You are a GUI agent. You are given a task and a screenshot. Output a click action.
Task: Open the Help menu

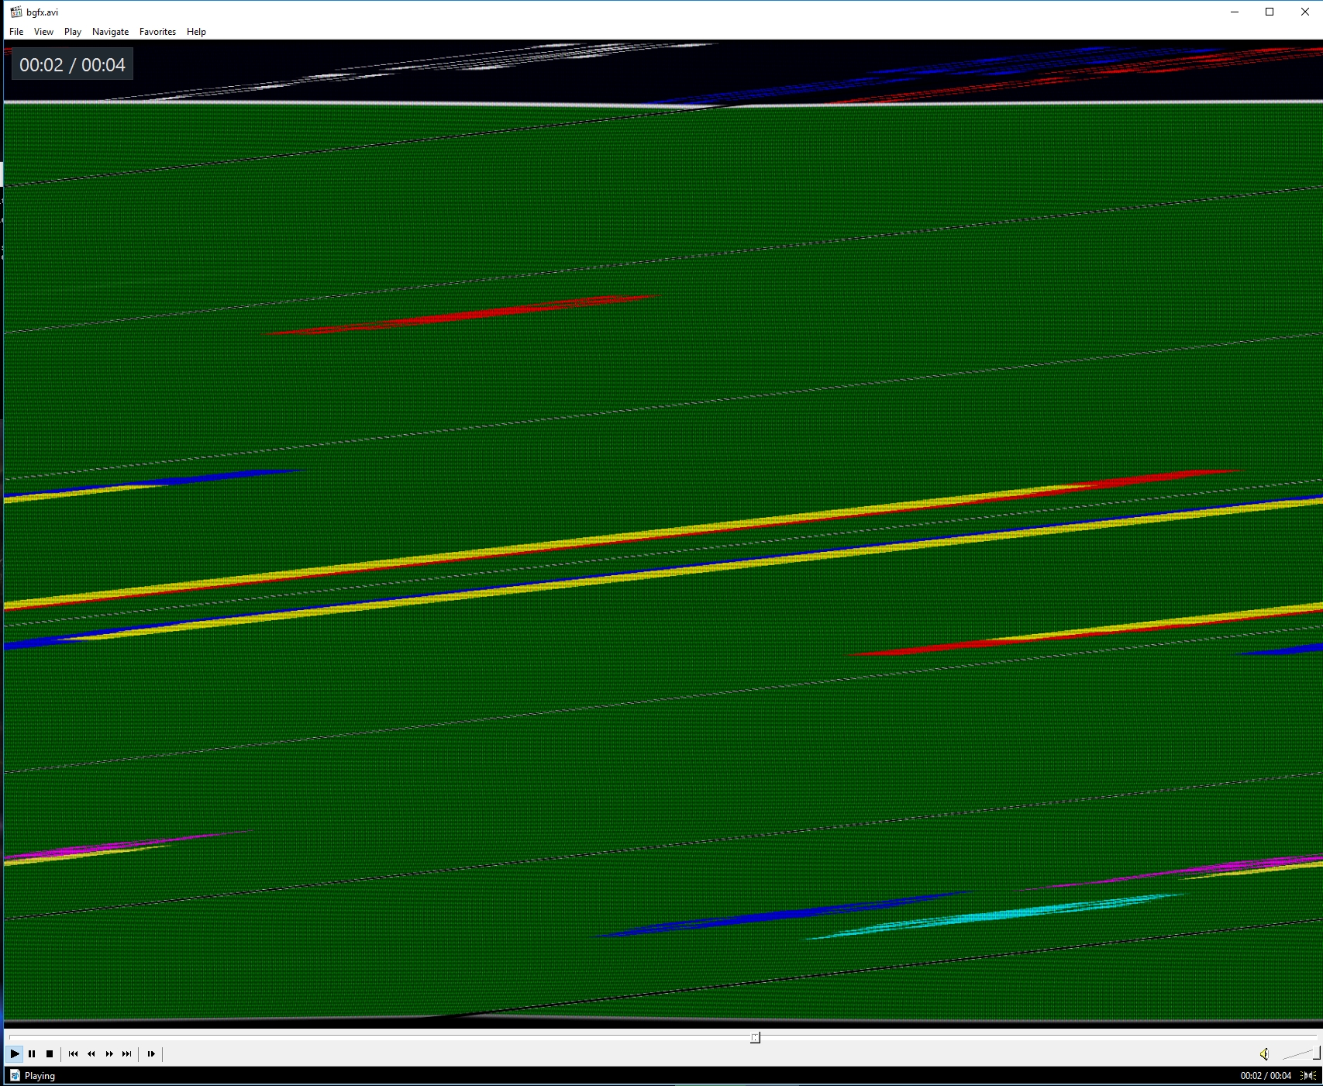(196, 32)
